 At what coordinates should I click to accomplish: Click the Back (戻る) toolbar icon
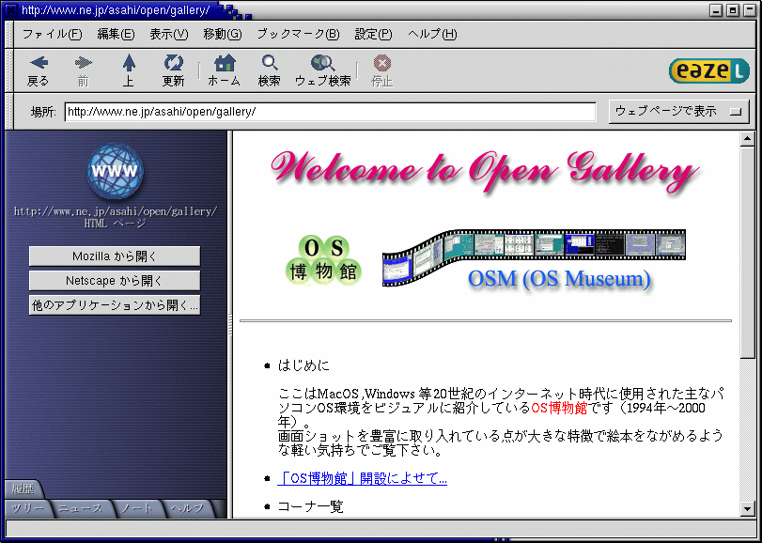point(38,64)
